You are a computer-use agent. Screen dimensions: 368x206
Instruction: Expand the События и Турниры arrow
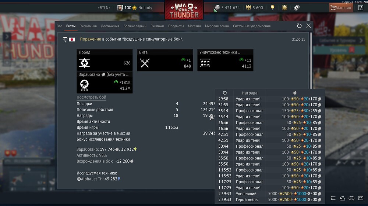pos(361,41)
